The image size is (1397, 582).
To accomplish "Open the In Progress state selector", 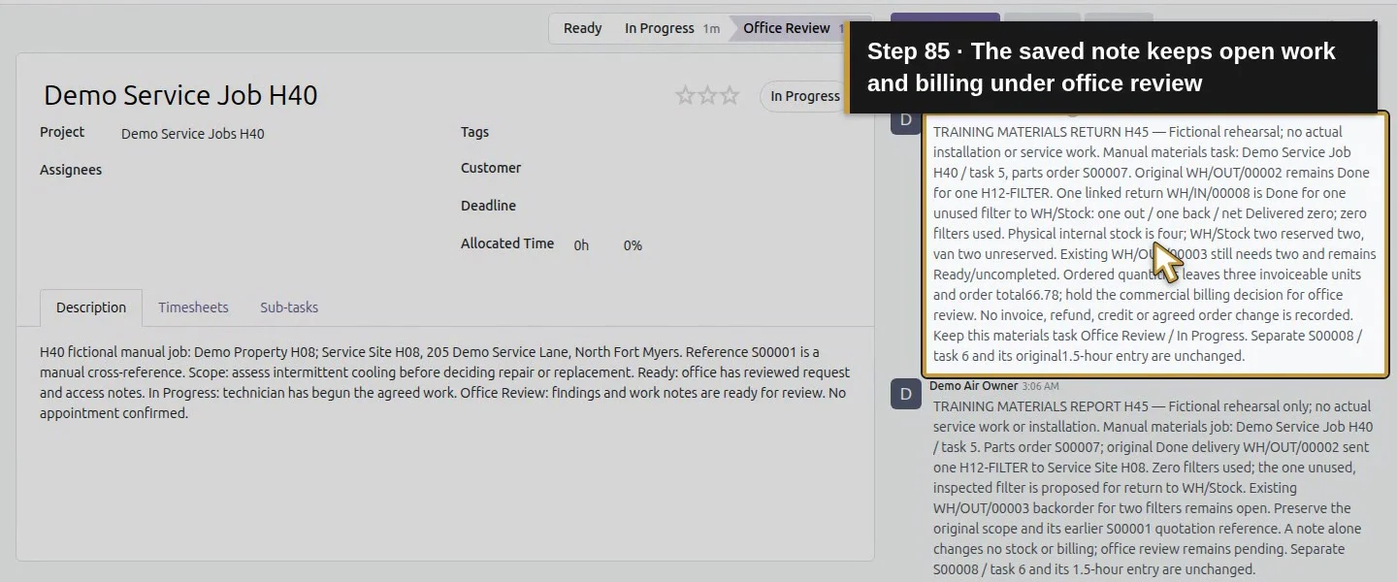I will tap(803, 96).
